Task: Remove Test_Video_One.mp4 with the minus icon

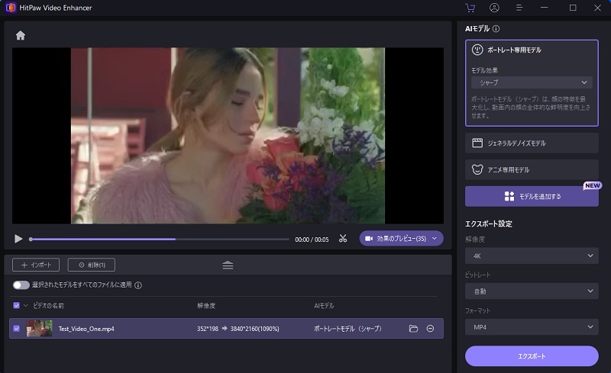Action: 431,328
